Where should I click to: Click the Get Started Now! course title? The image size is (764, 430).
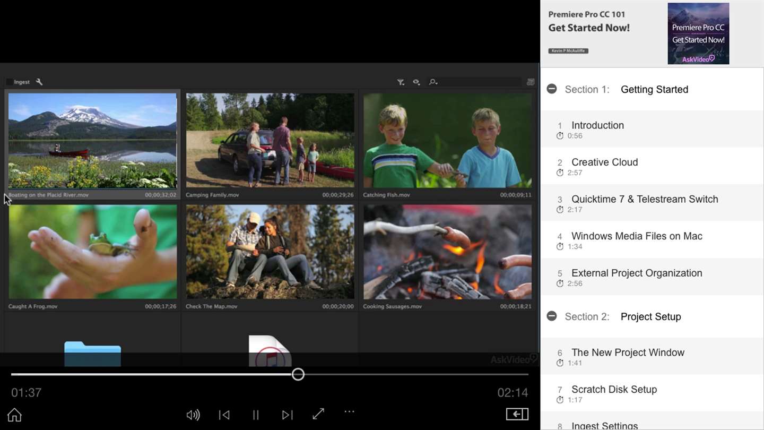589,28
